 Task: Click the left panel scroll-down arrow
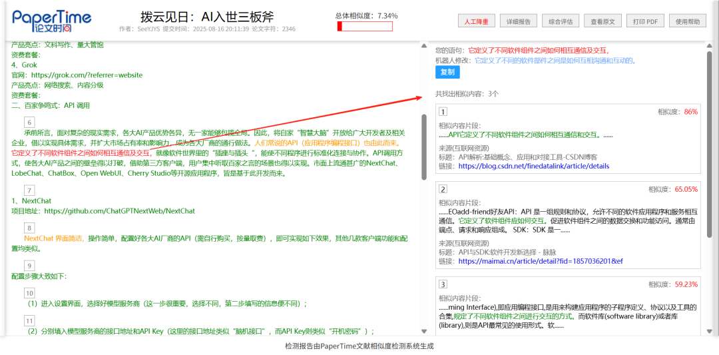tap(423, 331)
